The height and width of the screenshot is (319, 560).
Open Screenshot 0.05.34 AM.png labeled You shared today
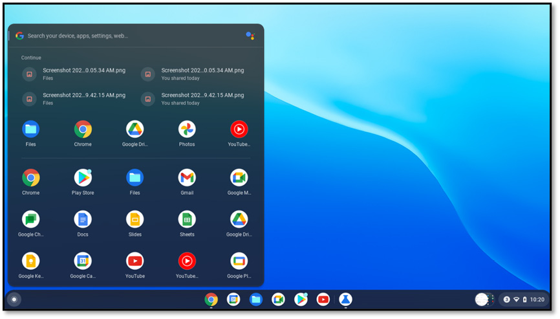[193, 74]
